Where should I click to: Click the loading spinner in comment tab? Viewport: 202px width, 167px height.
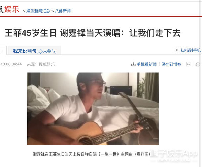pos(40,51)
